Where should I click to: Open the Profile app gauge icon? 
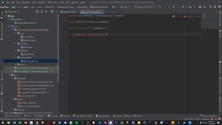pos(183,7)
